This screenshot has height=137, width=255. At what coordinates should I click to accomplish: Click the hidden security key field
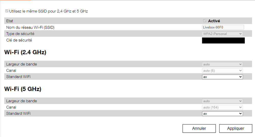pos(223,40)
